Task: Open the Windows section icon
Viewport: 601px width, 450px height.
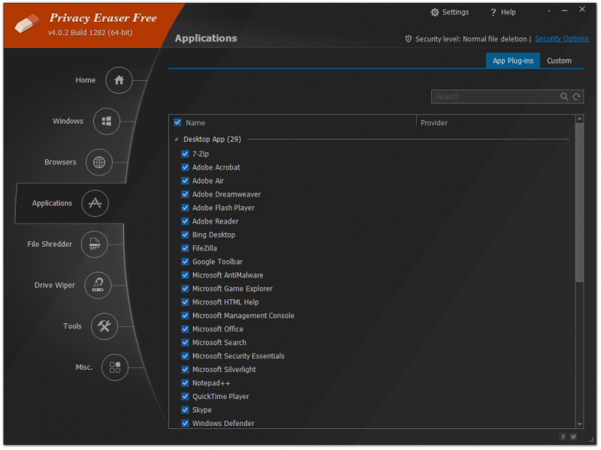Action: 107,121
